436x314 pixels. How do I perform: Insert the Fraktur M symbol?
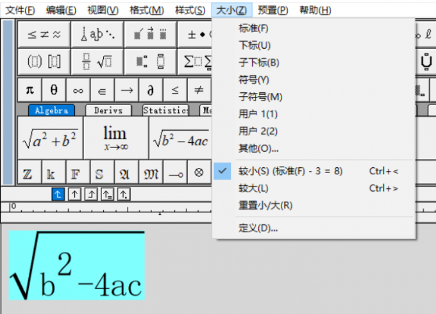pos(151,172)
